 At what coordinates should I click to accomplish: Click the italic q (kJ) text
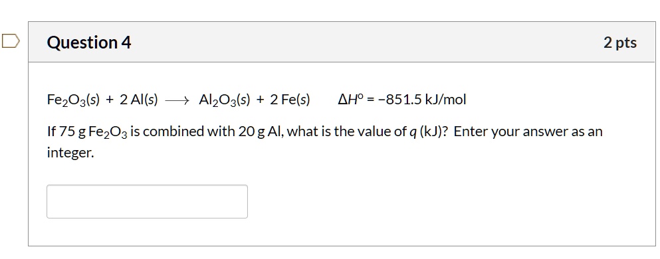423,132
